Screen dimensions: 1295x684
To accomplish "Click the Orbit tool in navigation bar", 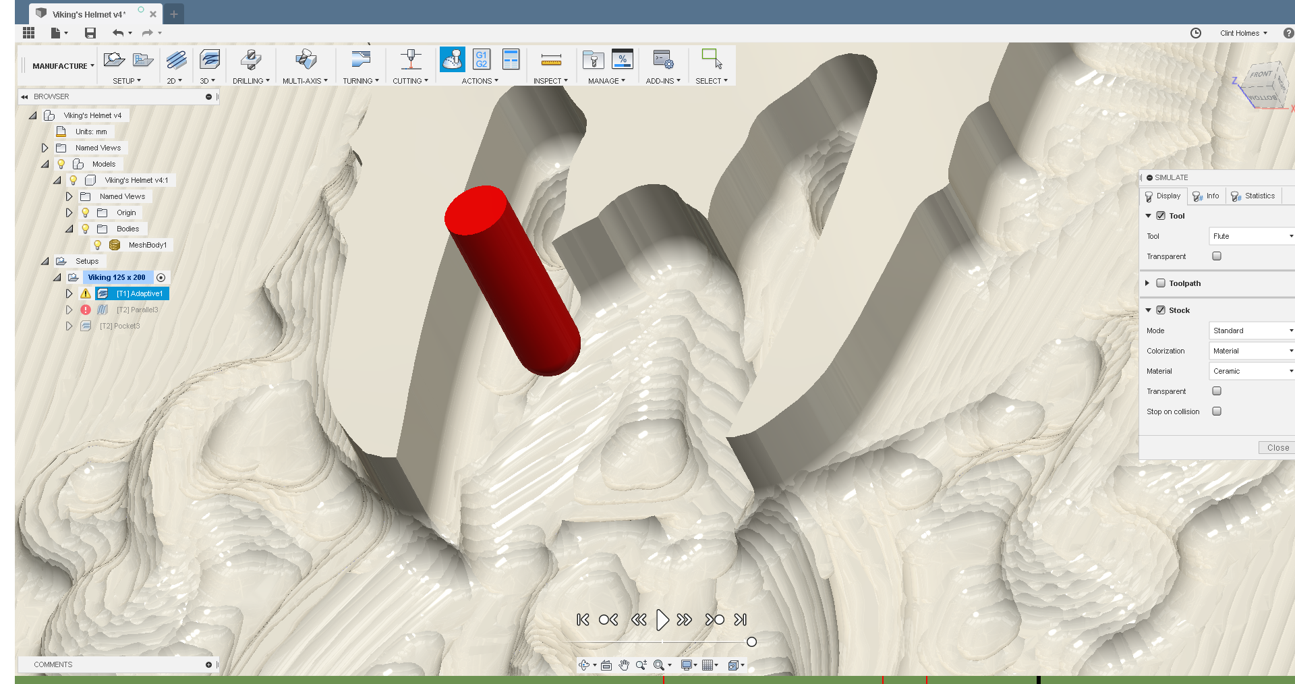I will [585, 665].
